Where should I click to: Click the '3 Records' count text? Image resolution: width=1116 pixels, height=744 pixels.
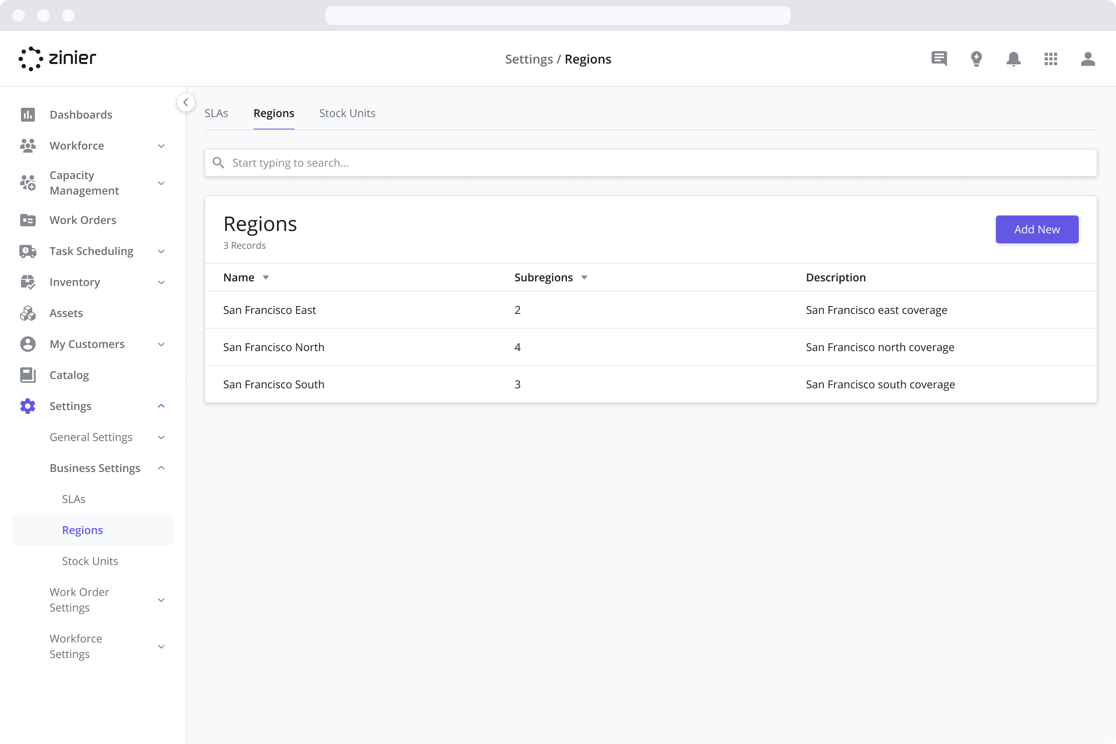click(x=245, y=245)
